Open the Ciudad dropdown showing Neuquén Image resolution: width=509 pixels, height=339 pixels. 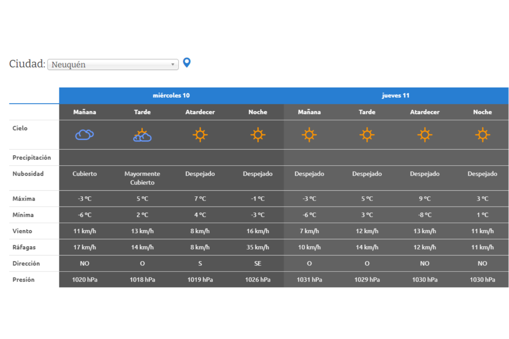[113, 65]
